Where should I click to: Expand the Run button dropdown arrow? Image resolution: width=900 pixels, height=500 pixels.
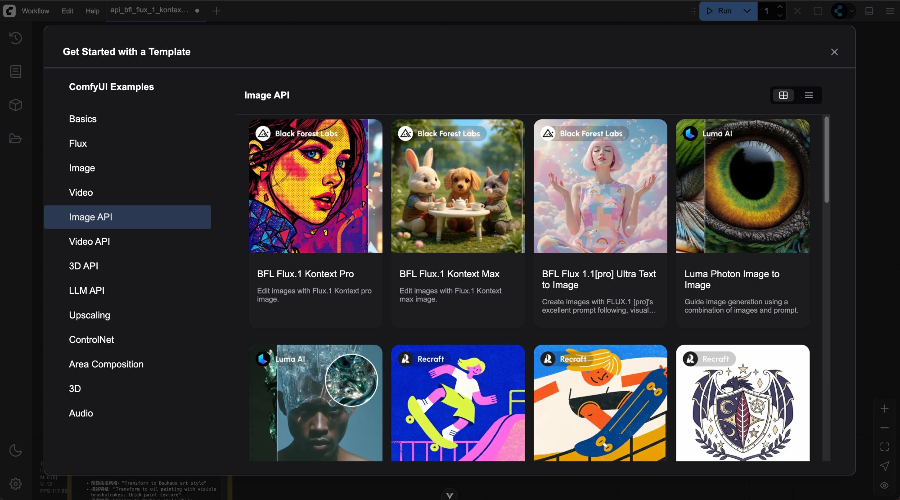tap(747, 11)
